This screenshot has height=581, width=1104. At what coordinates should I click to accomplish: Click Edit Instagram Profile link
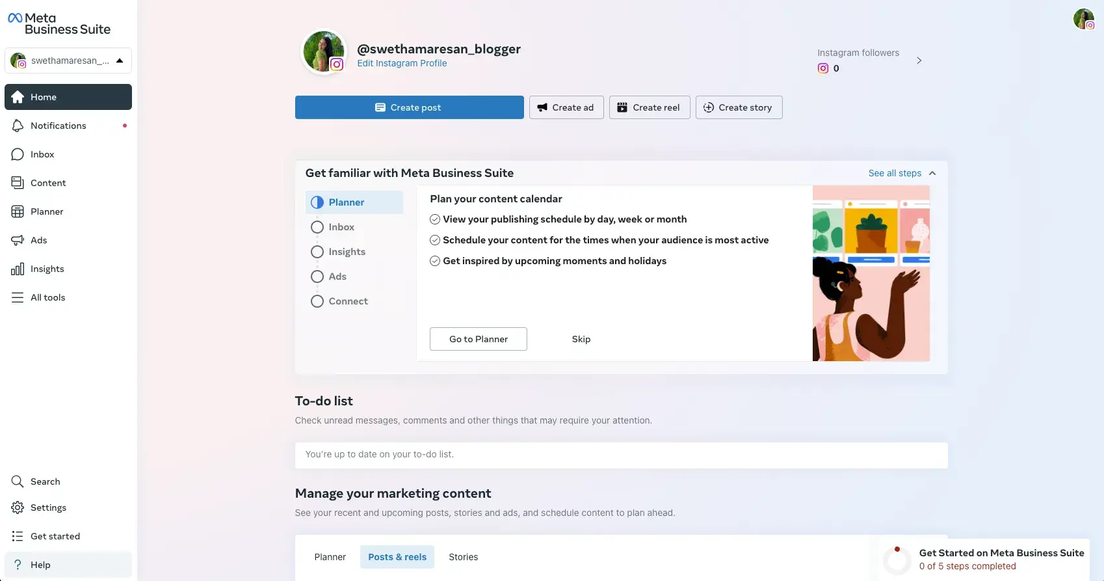click(402, 63)
